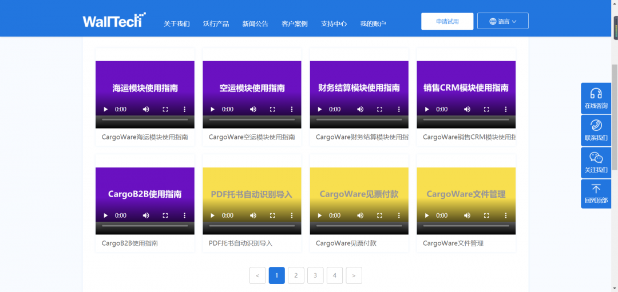Play the 销售CRM模块使用指南 video
618x292 pixels.
pos(427,109)
